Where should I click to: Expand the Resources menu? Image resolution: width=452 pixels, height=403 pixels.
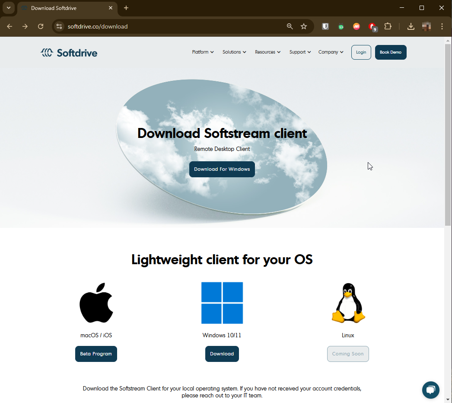coord(267,52)
